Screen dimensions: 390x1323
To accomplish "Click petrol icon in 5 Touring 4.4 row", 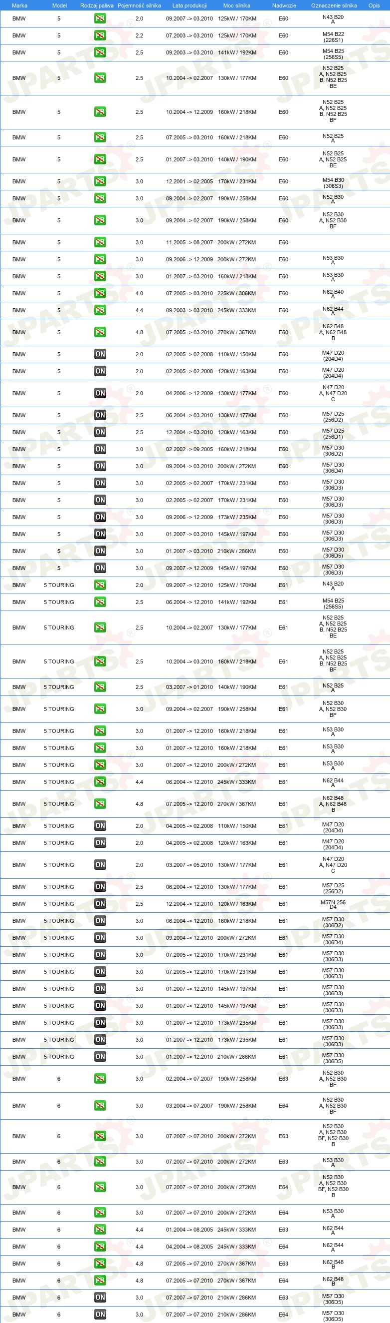I will coord(100,782).
